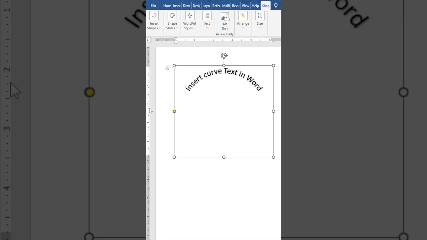The width and height of the screenshot is (427, 240).
Task: Click the right-middle sizing handle
Action: click(x=274, y=111)
